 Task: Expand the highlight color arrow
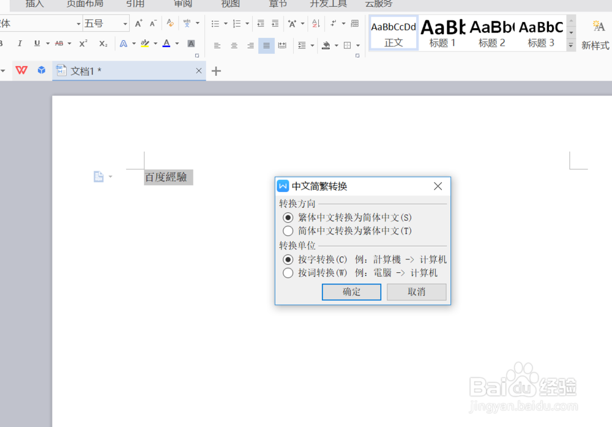pos(155,43)
